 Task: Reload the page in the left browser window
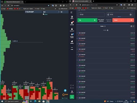pyautogui.click(x=8, y=5)
